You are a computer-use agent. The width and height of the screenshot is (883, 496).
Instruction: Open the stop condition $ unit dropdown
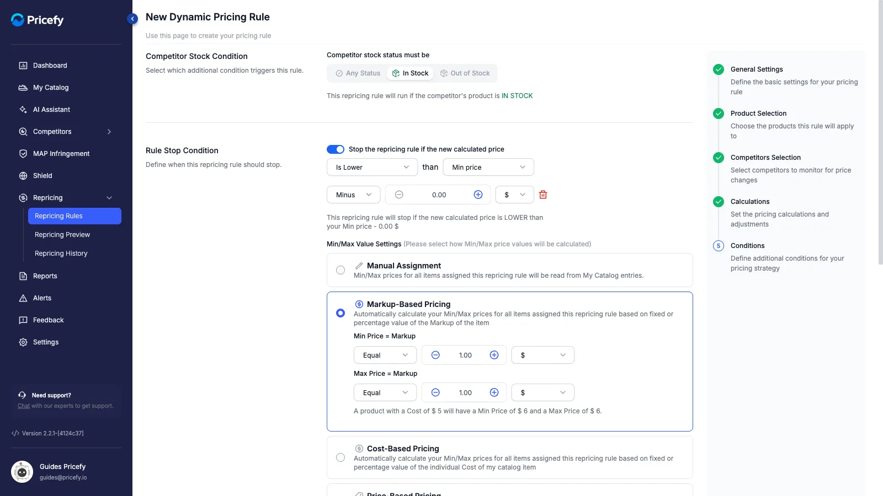click(515, 195)
